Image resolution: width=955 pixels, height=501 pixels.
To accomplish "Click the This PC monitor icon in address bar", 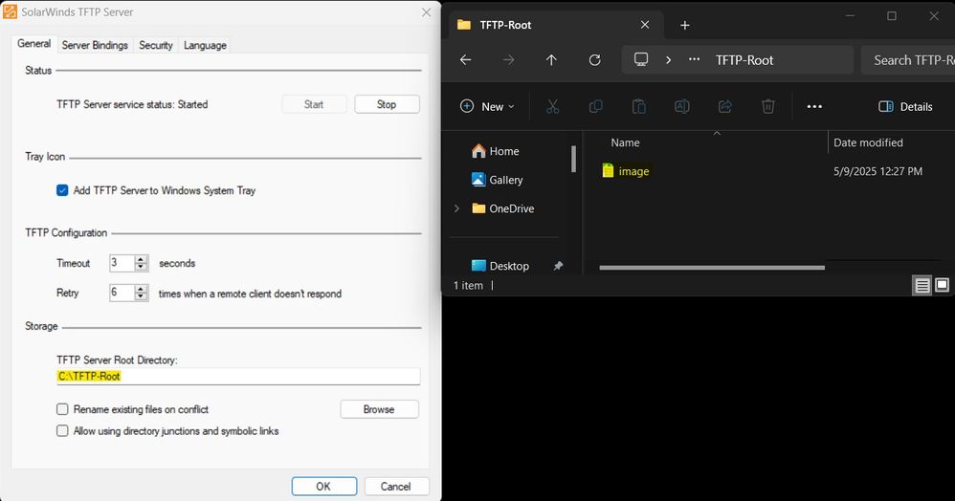I will coord(641,59).
